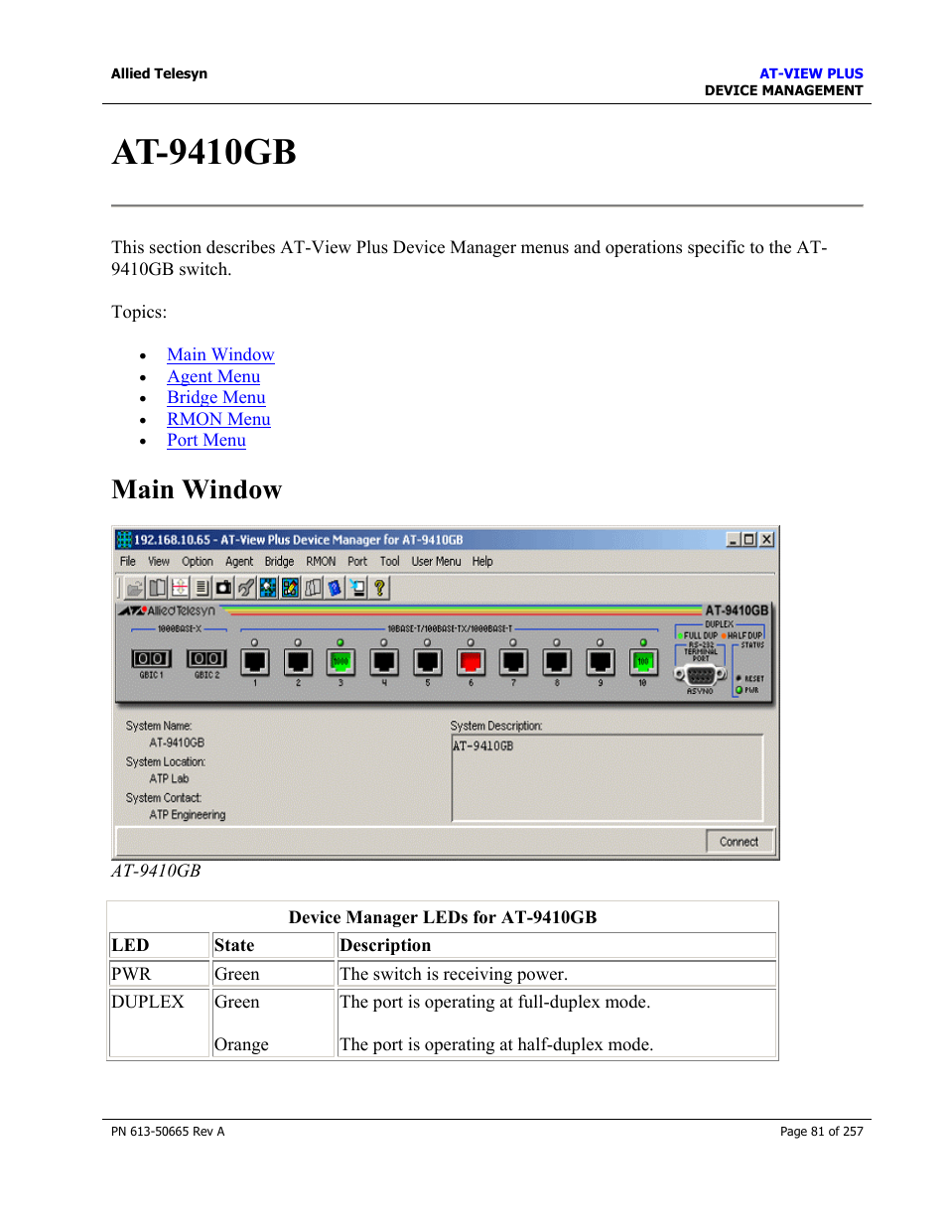Click the download-to-computer toolbar icon
The image size is (947, 1226).
(x=357, y=588)
